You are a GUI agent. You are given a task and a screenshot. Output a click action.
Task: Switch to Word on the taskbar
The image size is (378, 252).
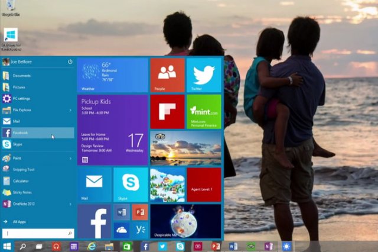click(x=233, y=247)
